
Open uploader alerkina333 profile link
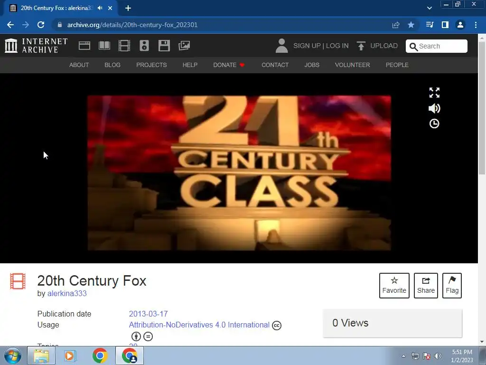coord(67,293)
